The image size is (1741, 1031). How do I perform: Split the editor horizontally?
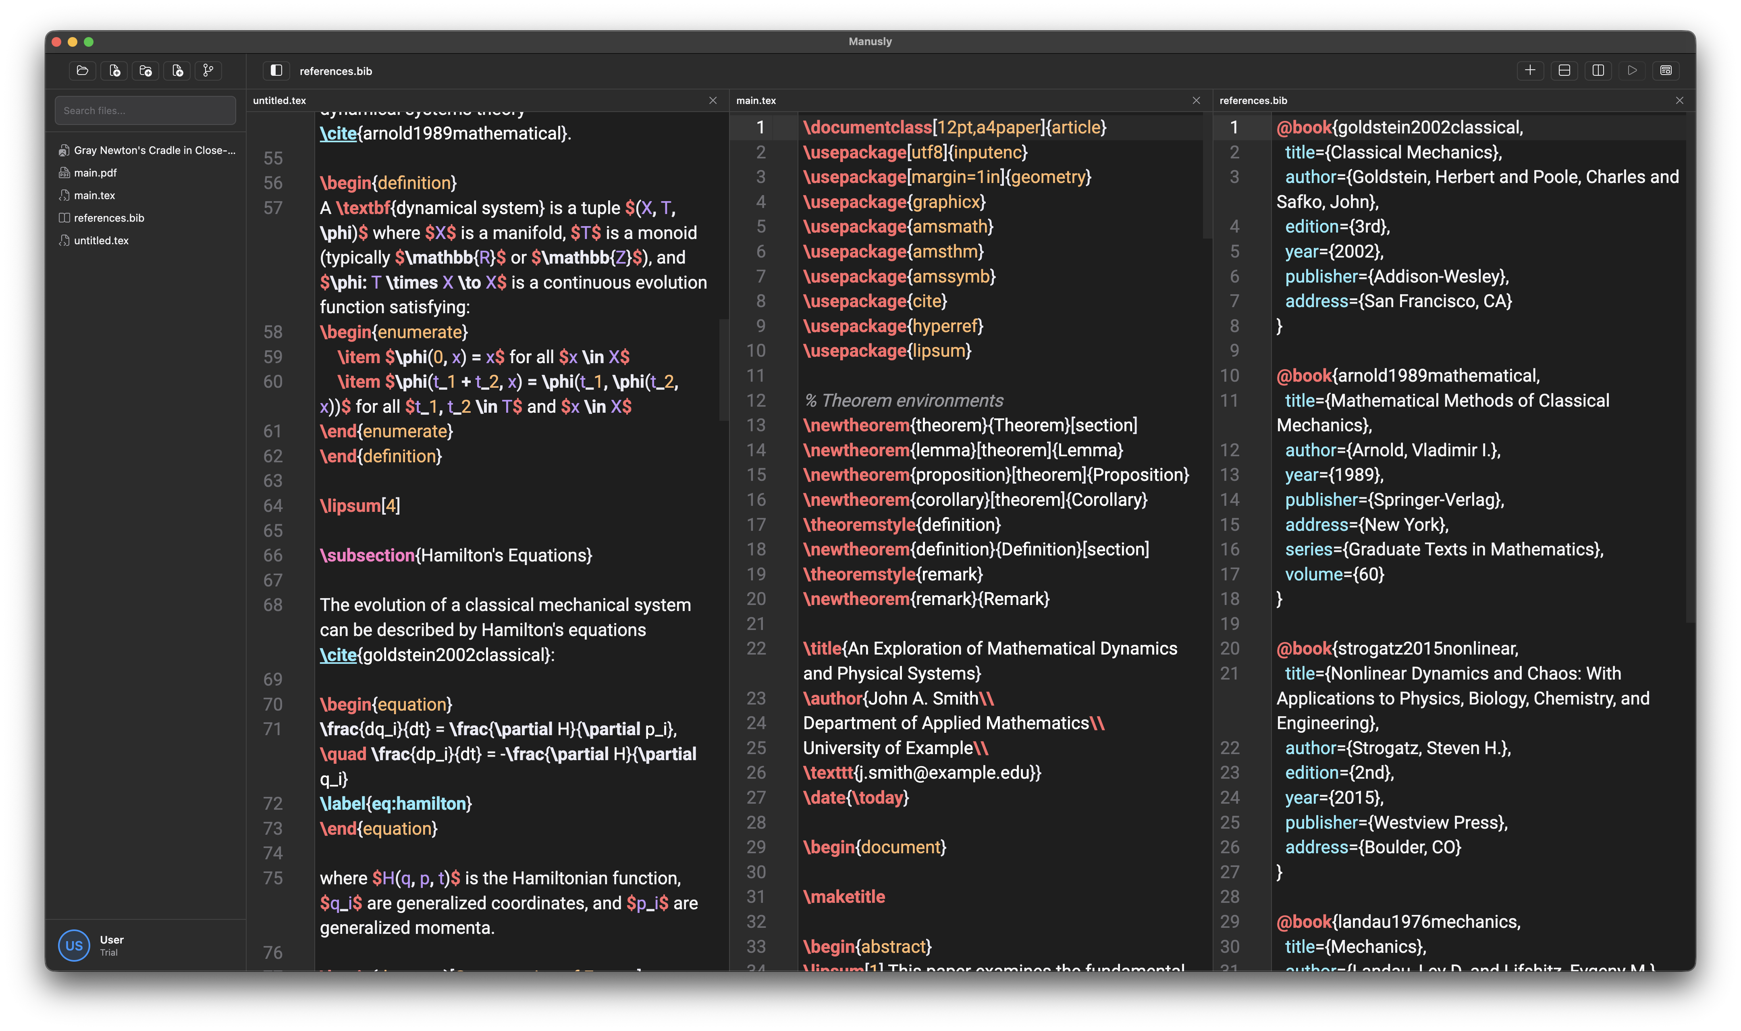(x=1564, y=70)
